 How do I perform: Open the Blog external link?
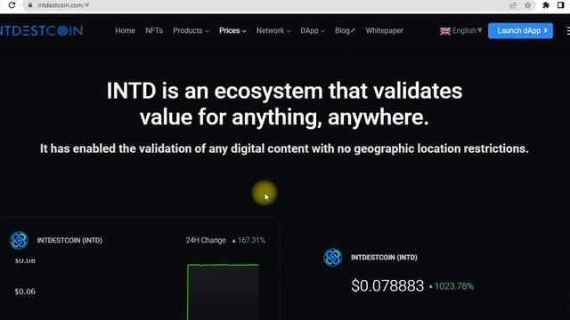tap(345, 31)
